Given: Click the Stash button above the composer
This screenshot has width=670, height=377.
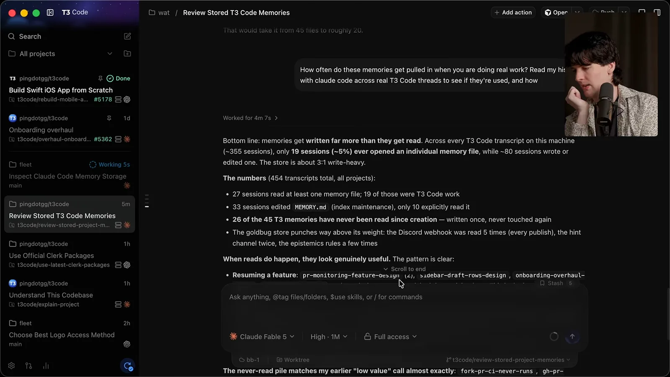Looking at the screenshot, I should 555,283.
